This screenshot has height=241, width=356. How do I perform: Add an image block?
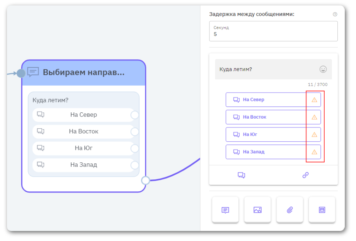[257, 210]
